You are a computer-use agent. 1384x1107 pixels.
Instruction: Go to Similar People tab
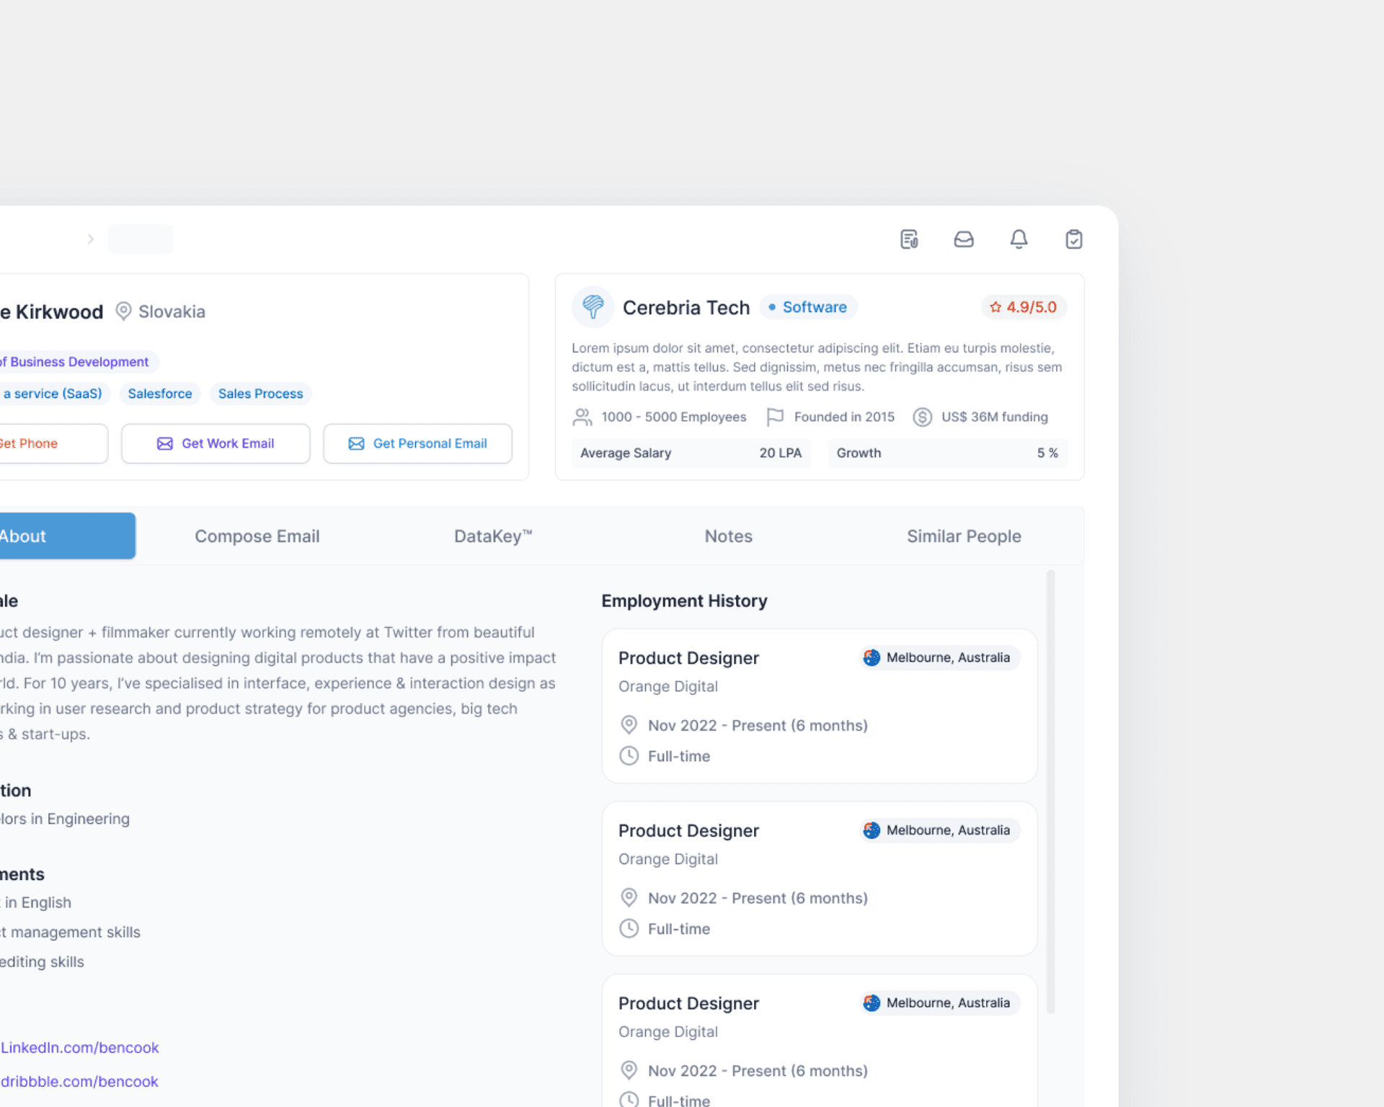point(963,536)
